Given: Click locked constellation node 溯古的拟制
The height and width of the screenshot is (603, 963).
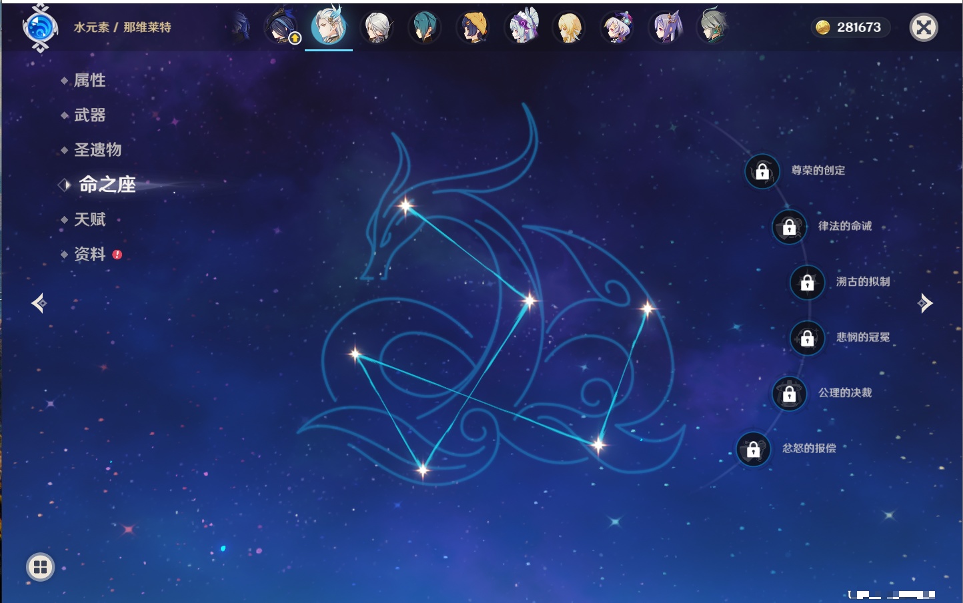Looking at the screenshot, I should [x=807, y=283].
